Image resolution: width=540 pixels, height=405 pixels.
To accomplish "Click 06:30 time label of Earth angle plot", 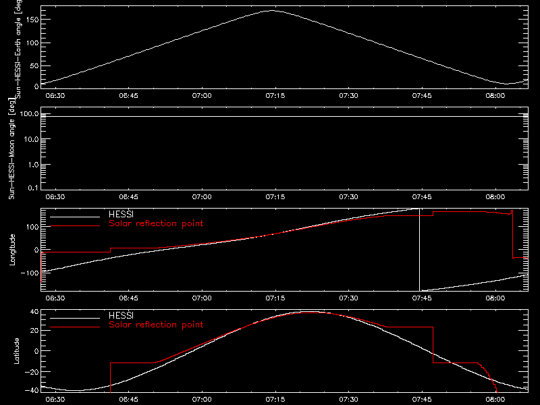I will click(x=55, y=95).
